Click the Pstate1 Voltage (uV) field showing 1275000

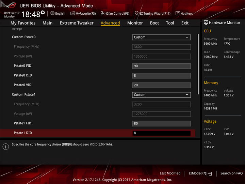(x=161, y=114)
